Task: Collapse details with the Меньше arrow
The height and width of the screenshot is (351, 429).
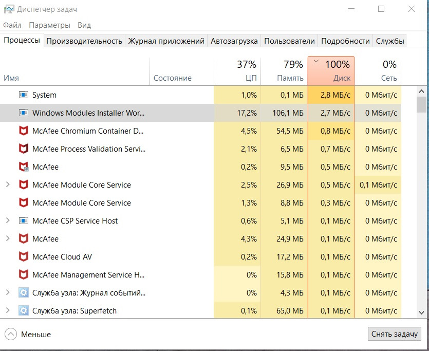Action: click(11, 335)
